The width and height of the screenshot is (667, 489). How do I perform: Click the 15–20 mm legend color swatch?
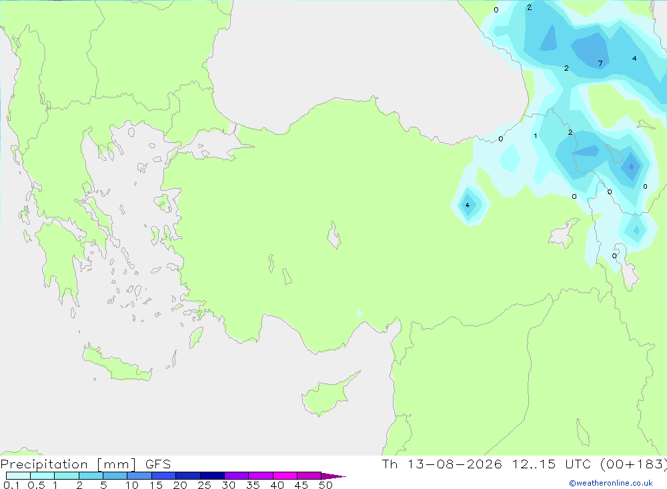pos(164,476)
